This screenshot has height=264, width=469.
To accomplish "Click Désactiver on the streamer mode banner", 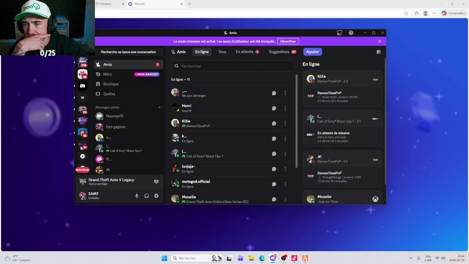I will 288,41.
